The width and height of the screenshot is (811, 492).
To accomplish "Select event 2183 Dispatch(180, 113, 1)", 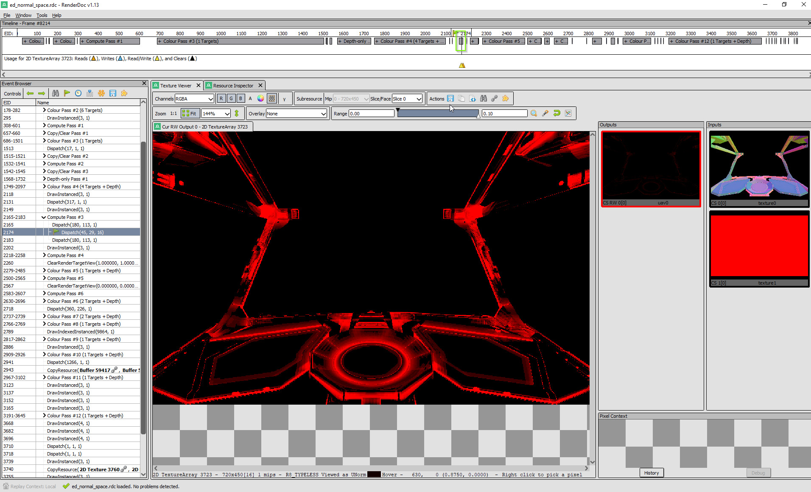I will (x=71, y=240).
